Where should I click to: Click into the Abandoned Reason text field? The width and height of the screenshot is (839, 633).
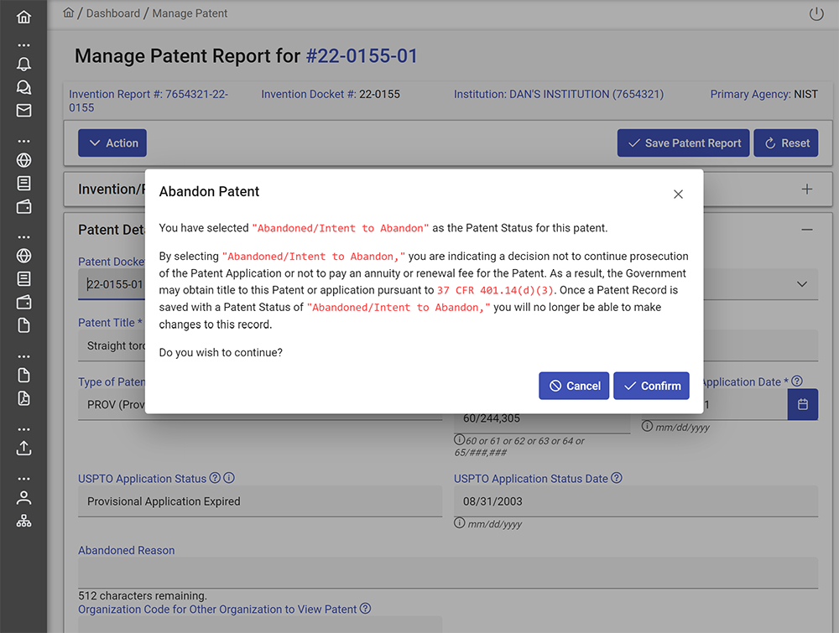(x=447, y=573)
